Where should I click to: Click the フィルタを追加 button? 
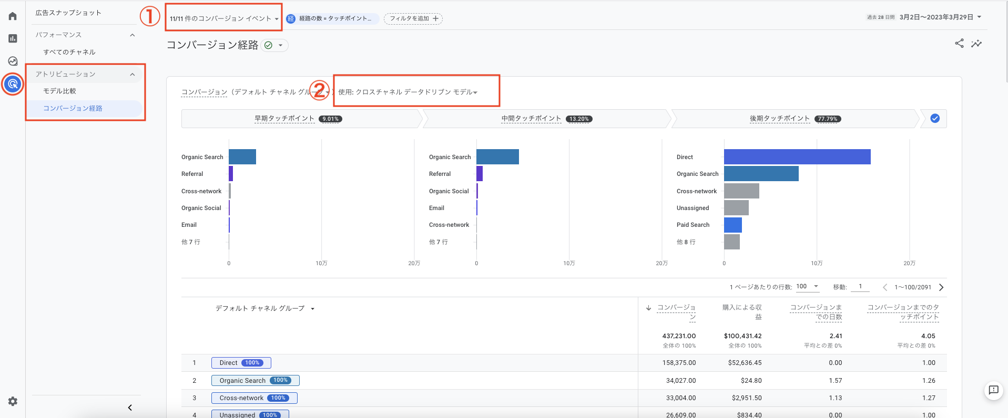pos(413,18)
